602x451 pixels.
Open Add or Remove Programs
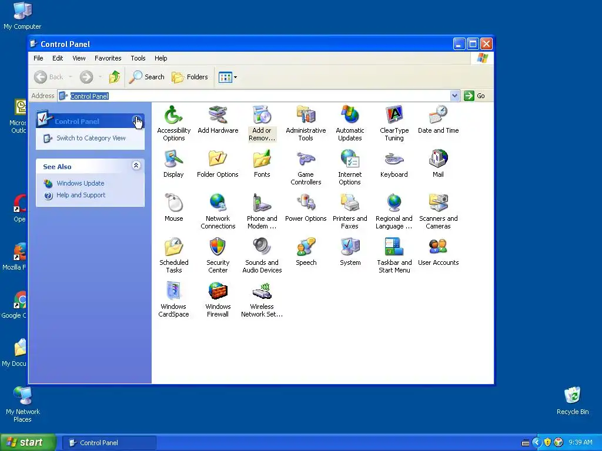point(262,123)
